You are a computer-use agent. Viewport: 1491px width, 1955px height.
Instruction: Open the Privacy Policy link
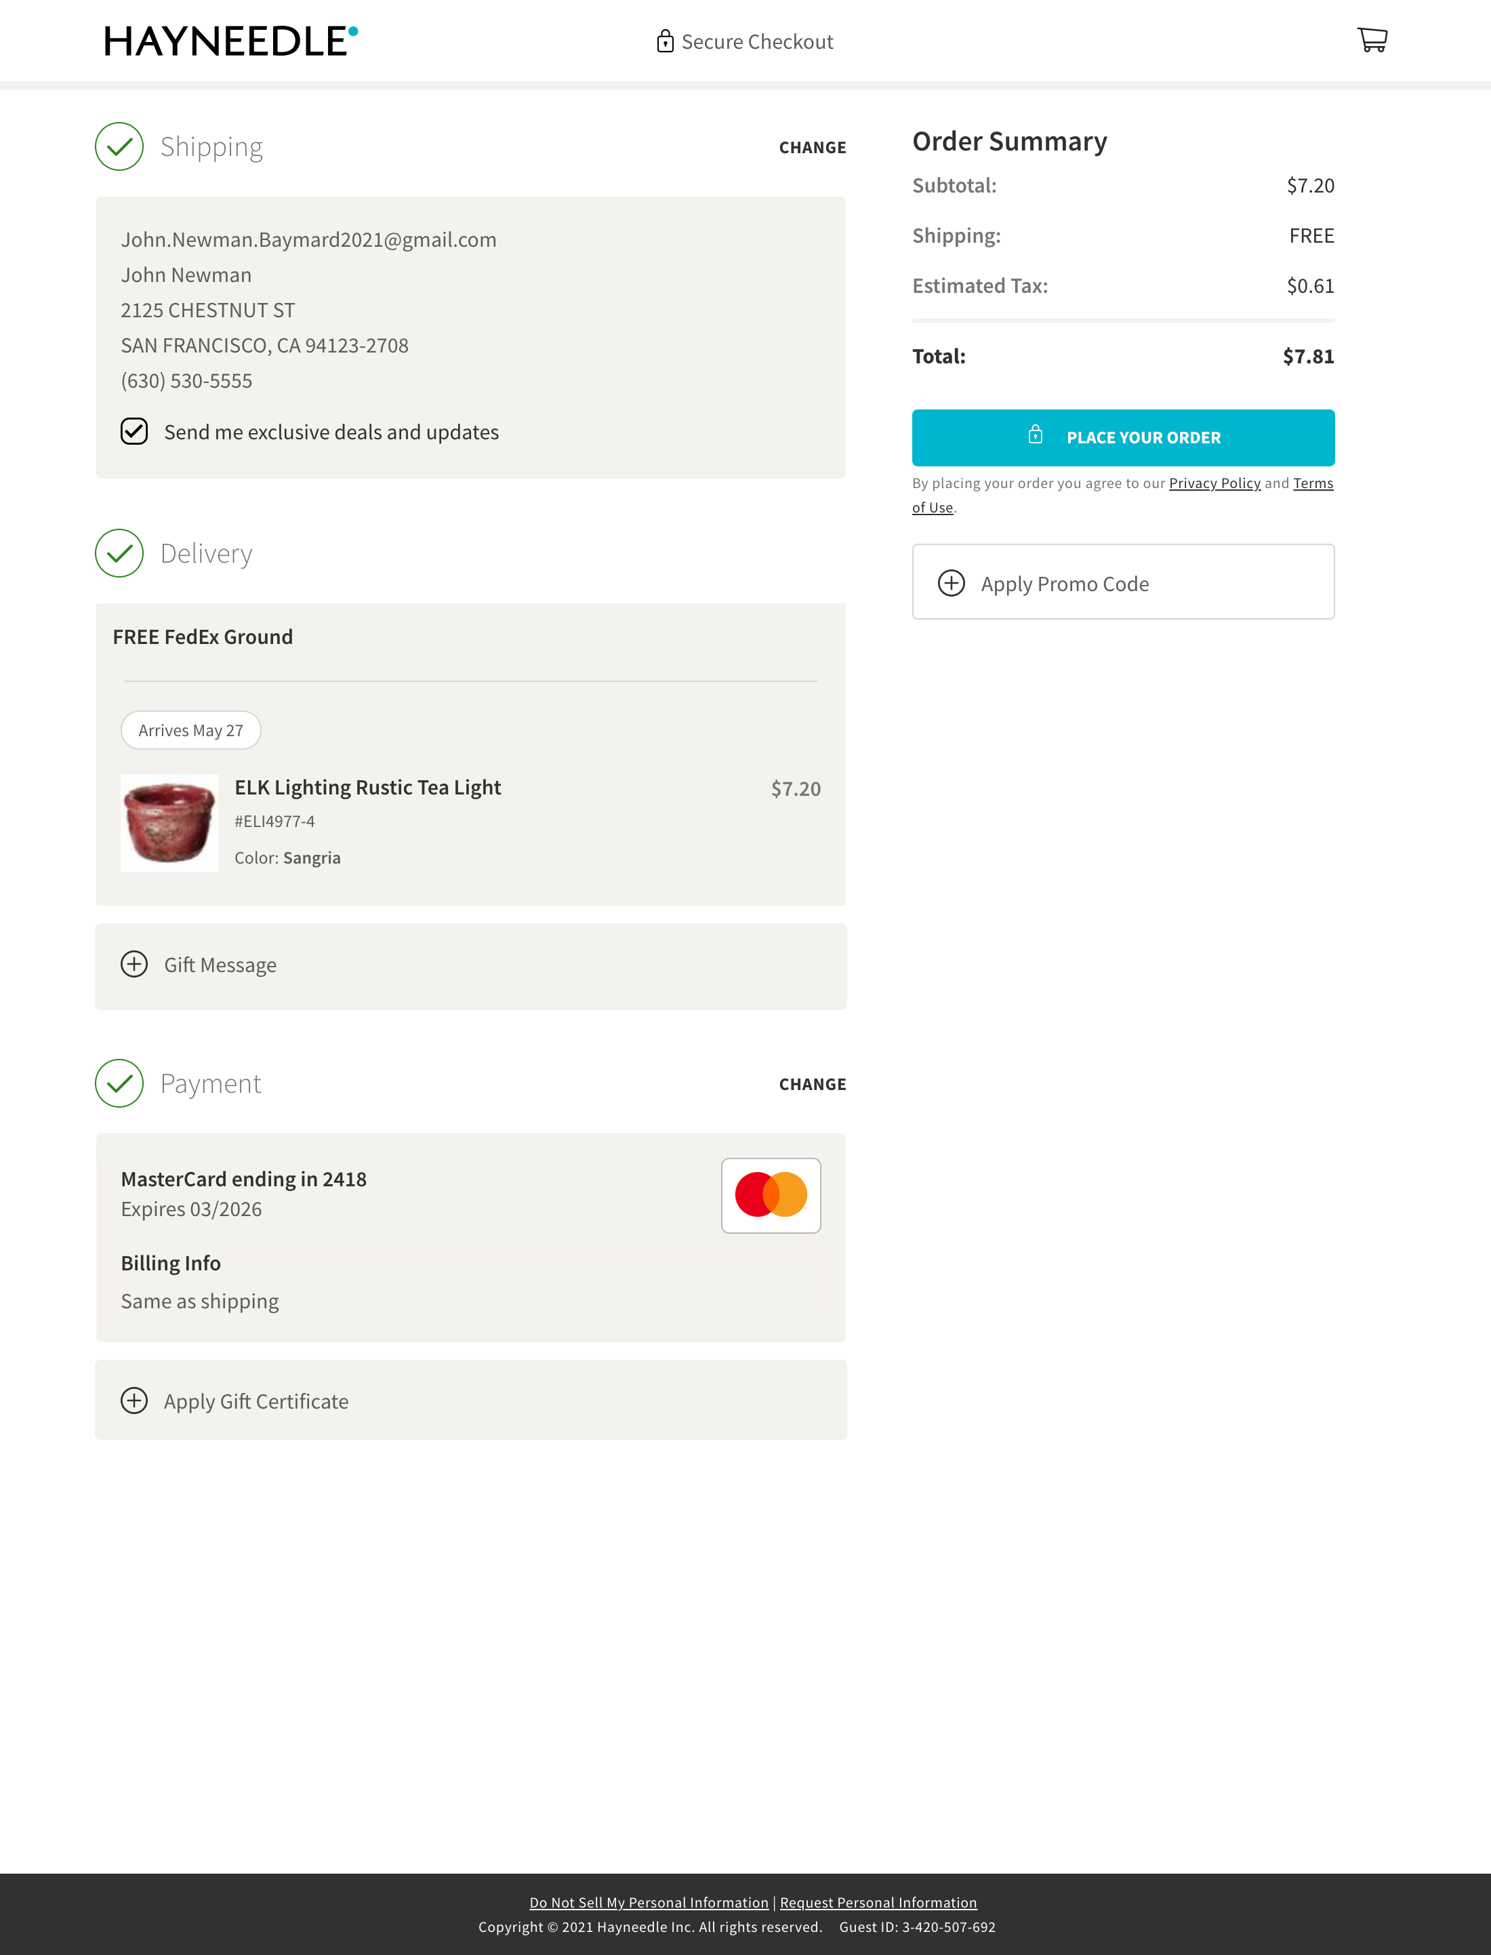(x=1215, y=483)
